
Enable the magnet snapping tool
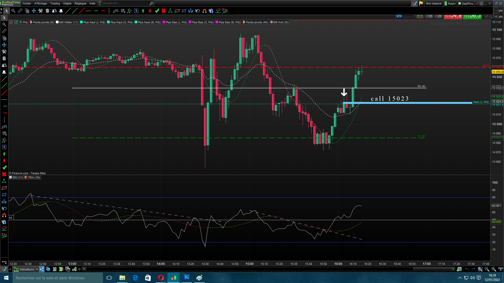point(204,11)
